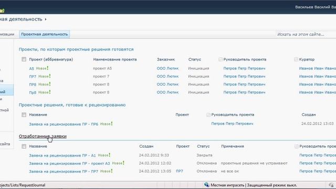This screenshot has width=336, height=189.
Task: Open Проекты, по которым проектные решения готовятся heading
Action: pyautogui.click(x=76, y=49)
